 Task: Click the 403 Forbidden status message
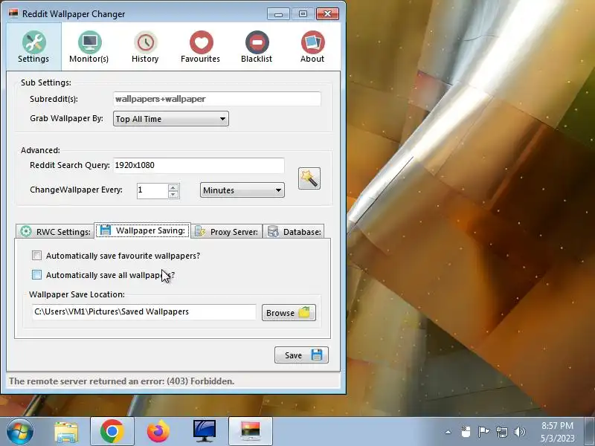[x=121, y=381]
